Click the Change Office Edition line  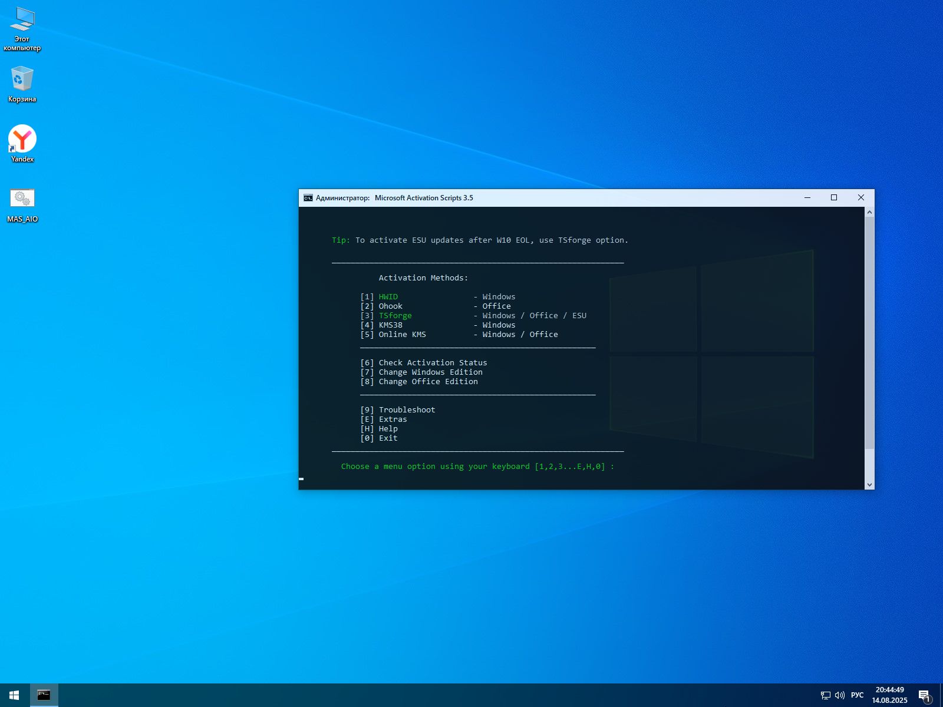[x=418, y=382]
